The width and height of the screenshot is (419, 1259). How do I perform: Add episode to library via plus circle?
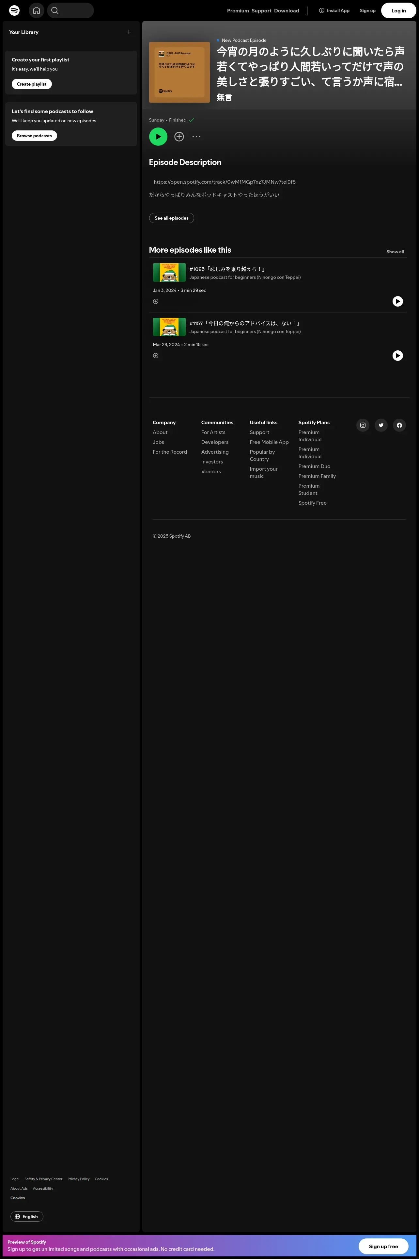tap(179, 137)
